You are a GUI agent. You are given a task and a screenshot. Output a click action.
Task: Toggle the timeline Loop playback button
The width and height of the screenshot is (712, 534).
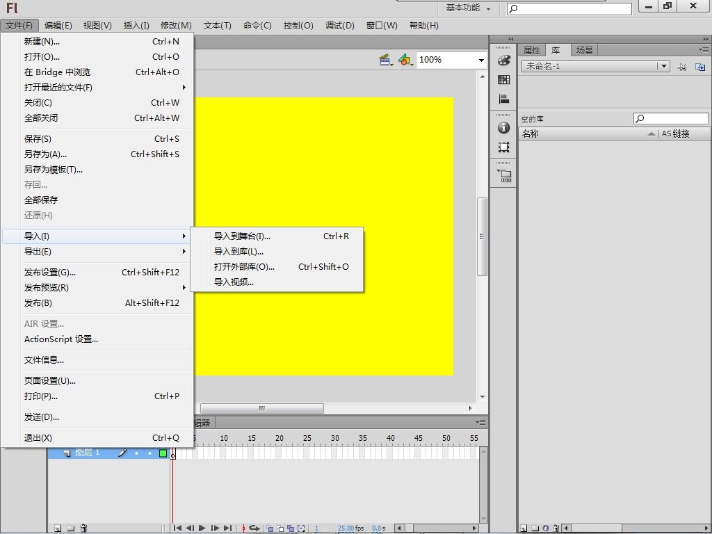pyautogui.click(x=254, y=528)
